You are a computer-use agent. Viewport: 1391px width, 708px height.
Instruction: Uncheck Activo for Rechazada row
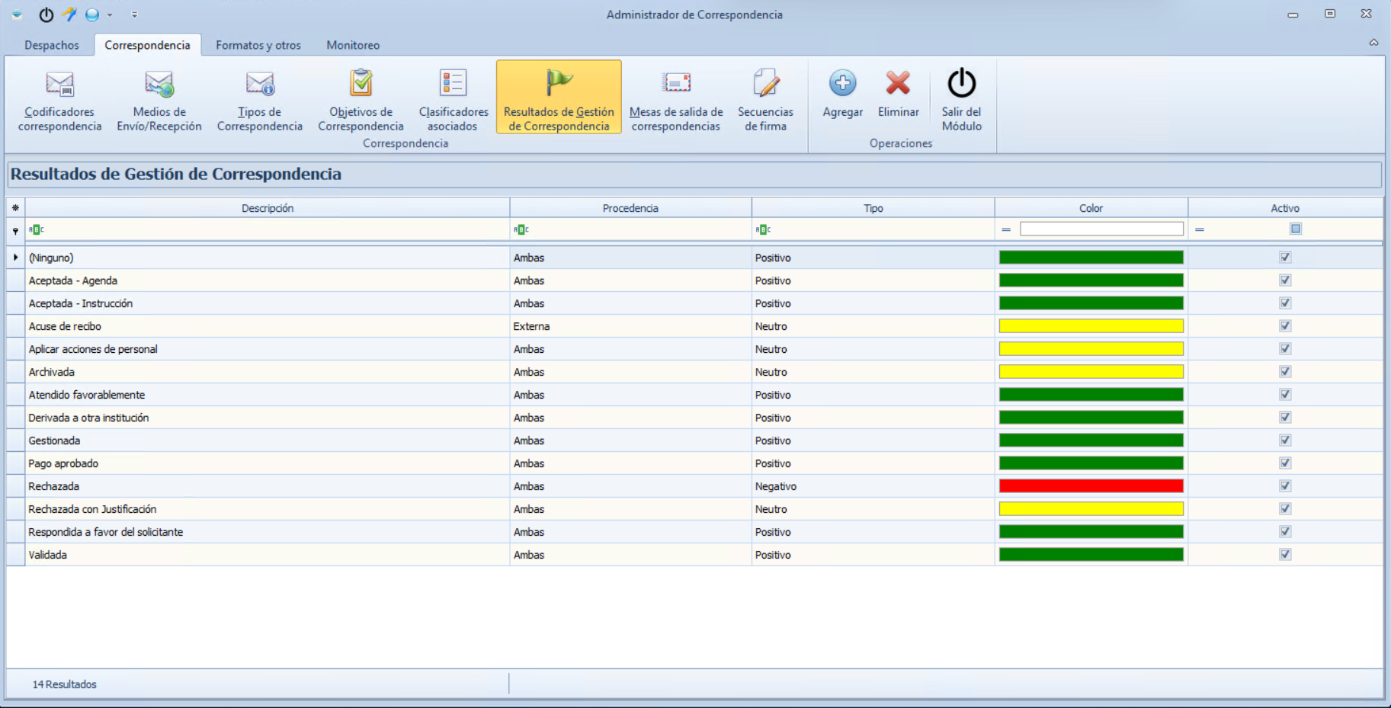1285,485
